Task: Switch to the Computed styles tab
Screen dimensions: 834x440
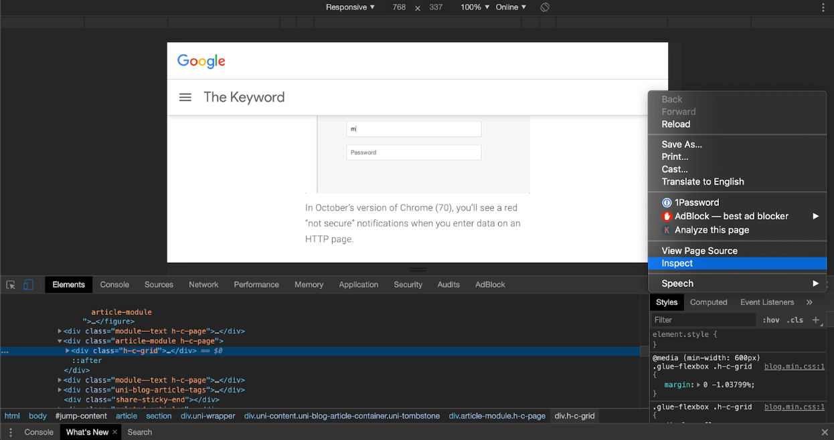Action: click(x=708, y=302)
